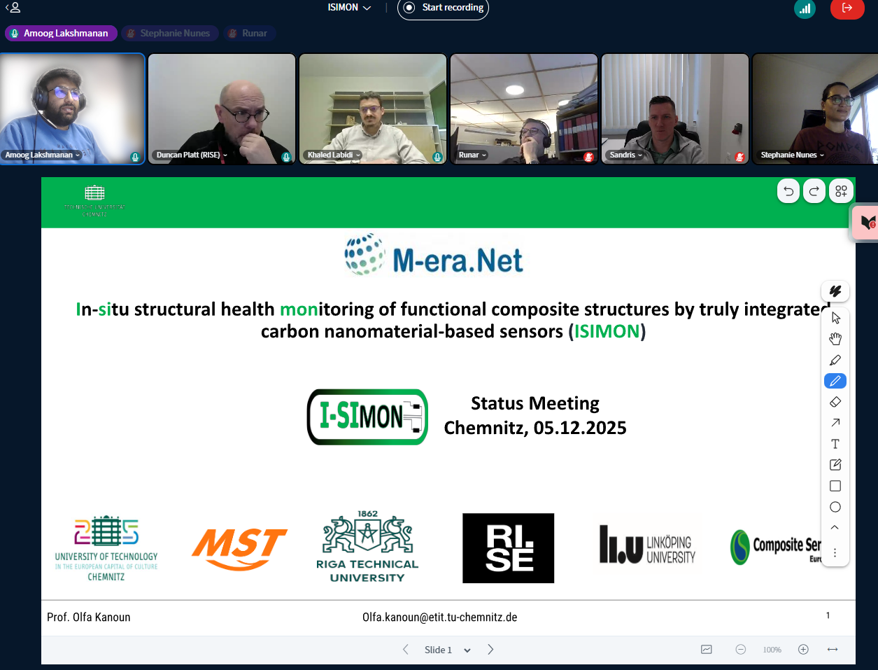
Task: Open the red side notification tab
Action: click(x=866, y=223)
